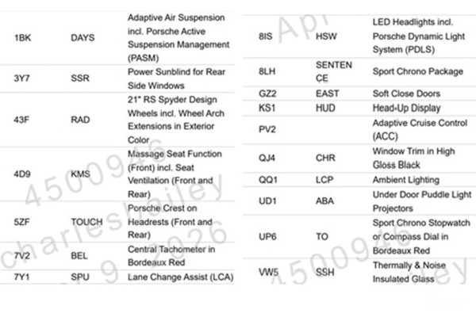Select the Soft Close Doors row text
This screenshot has width=476, height=317.
click(406, 93)
